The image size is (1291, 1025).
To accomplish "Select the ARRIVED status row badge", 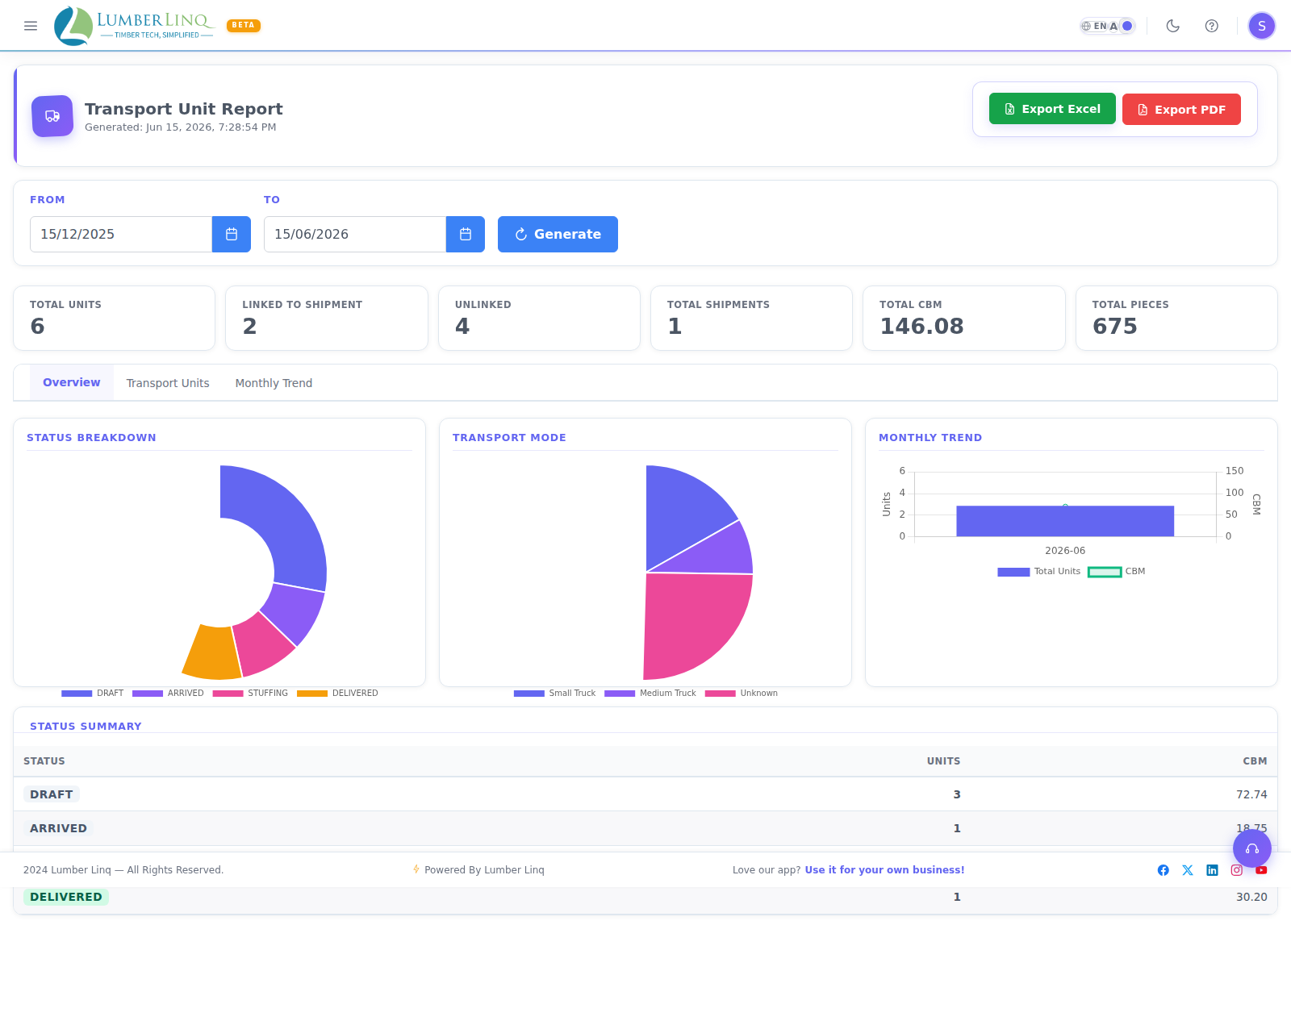I will point(58,828).
